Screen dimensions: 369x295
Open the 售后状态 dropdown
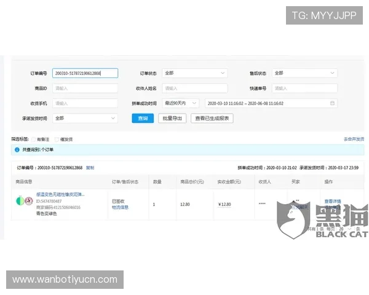pos(305,73)
